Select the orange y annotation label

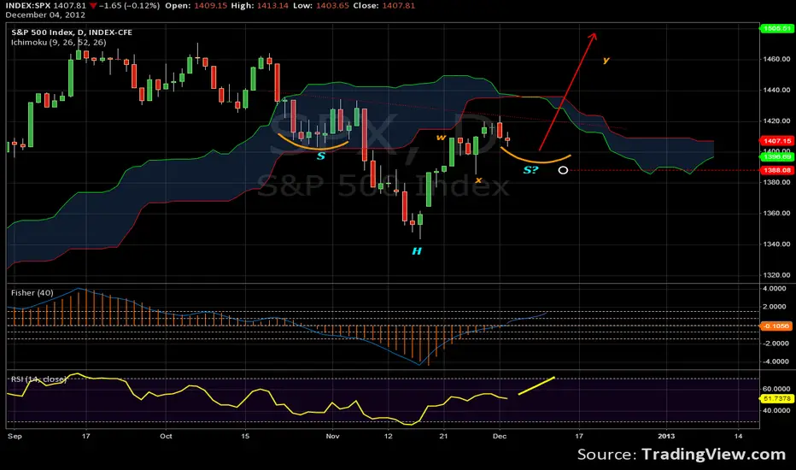(606, 61)
